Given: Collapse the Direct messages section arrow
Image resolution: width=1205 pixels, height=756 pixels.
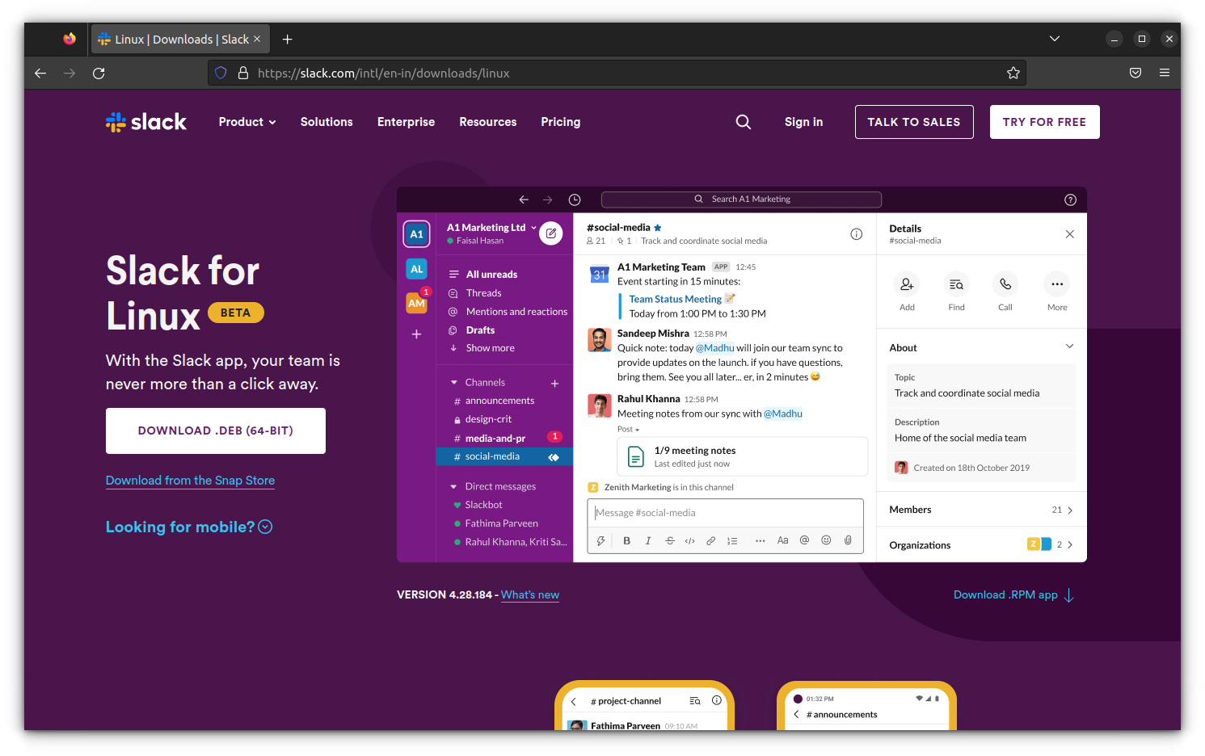Looking at the screenshot, I should coord(453,487).
